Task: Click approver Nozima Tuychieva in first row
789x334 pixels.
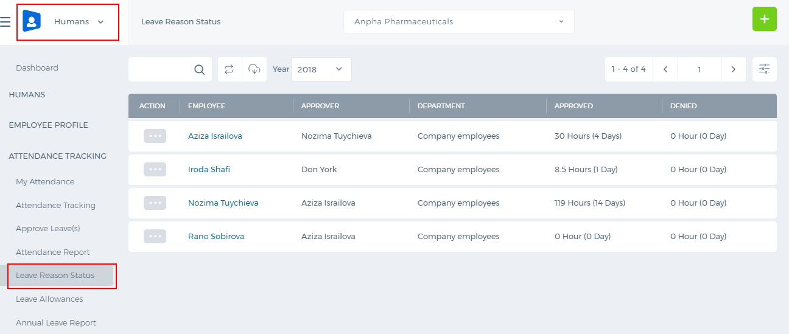Action: coord(337,136)
